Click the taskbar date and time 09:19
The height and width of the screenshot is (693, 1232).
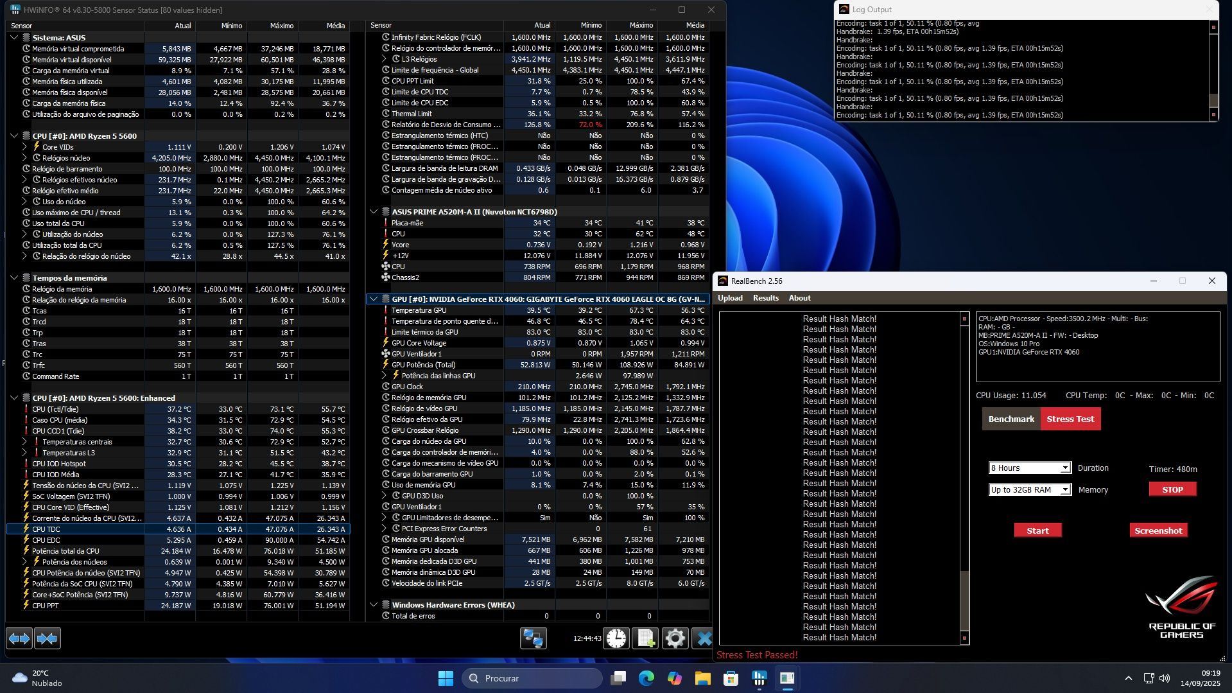1200,678
